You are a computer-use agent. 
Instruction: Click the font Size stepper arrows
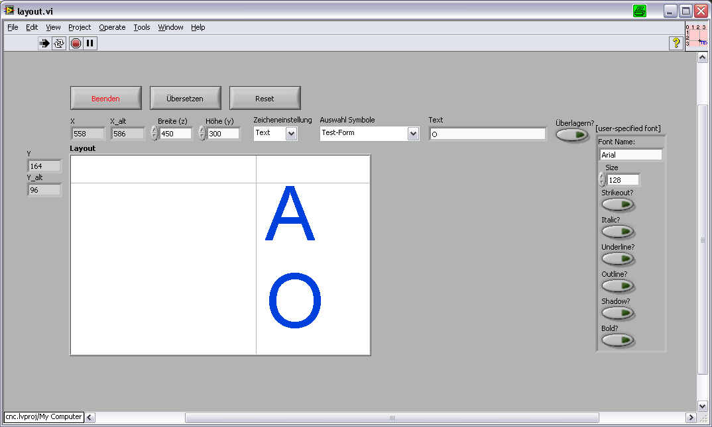point(602,179)
